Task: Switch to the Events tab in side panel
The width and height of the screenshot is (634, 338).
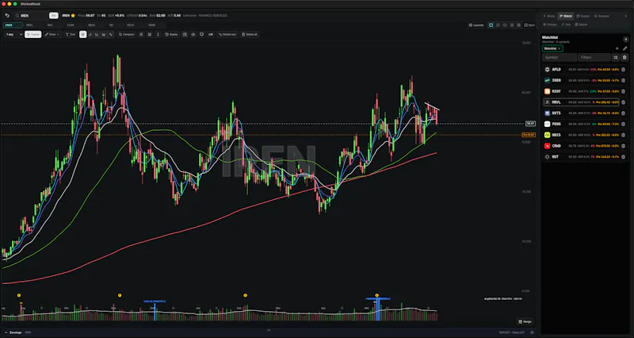Action: [x=582, y=16]
